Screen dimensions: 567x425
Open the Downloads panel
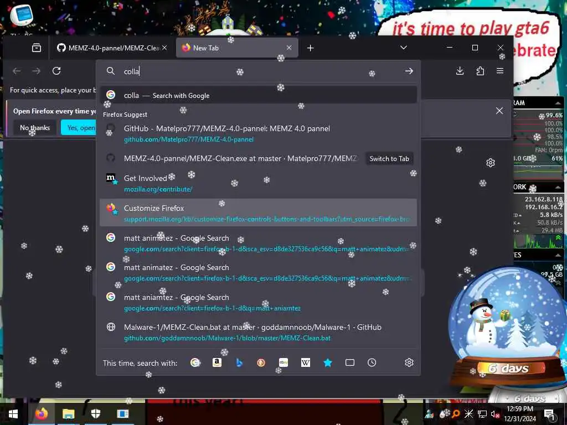coord(460,71)
